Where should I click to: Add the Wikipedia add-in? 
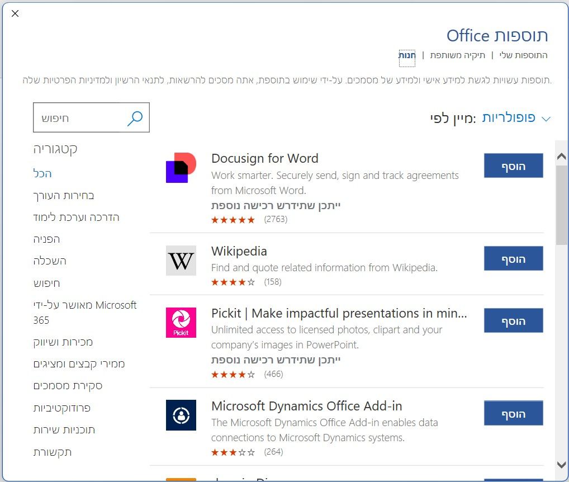click(514, 258)
